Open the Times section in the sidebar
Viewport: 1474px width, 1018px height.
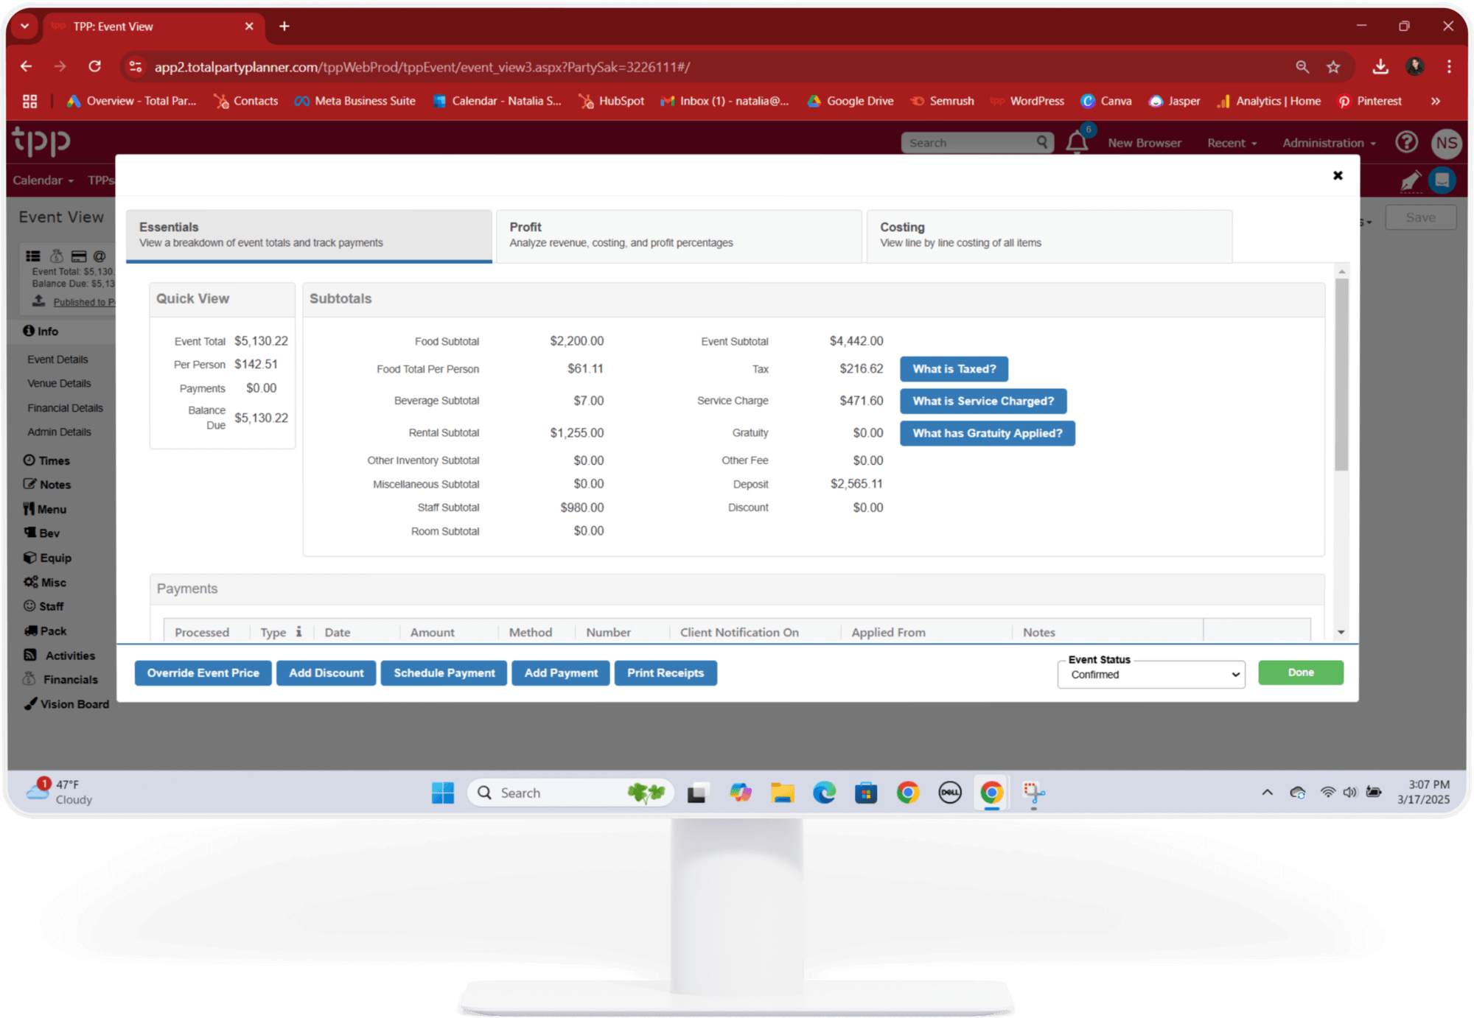click(54, 460)
